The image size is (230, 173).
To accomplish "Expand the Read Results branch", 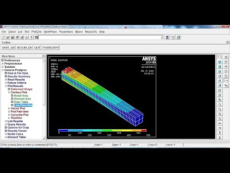I will coord(6,80).
